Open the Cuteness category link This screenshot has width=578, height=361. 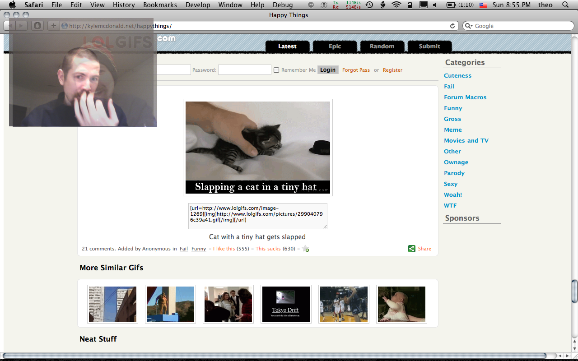[457, 76]
